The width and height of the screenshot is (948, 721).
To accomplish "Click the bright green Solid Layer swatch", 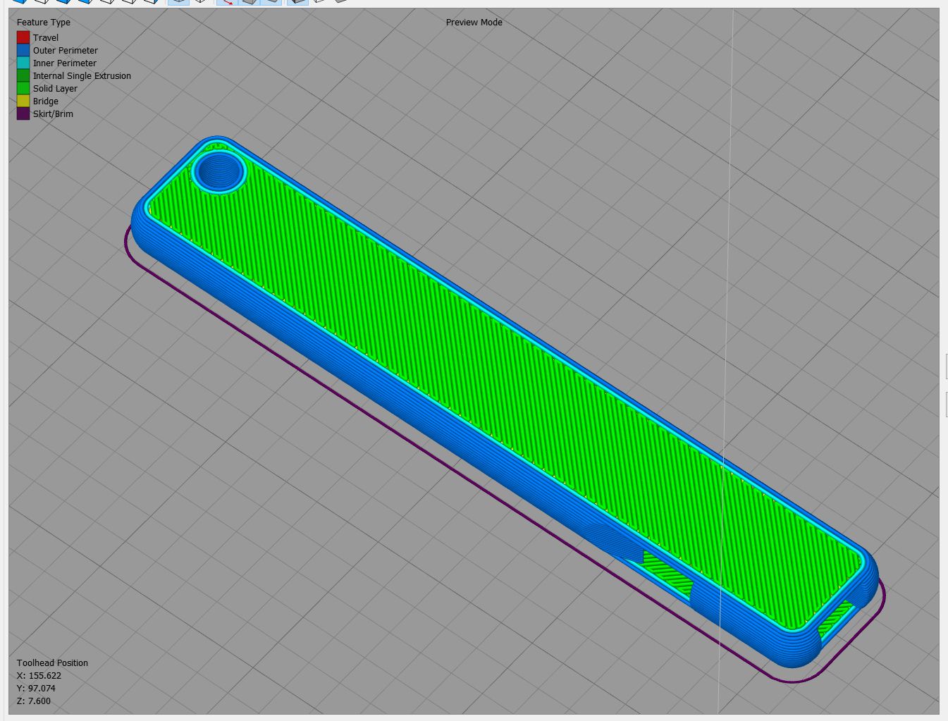I will tap(23, 88).
